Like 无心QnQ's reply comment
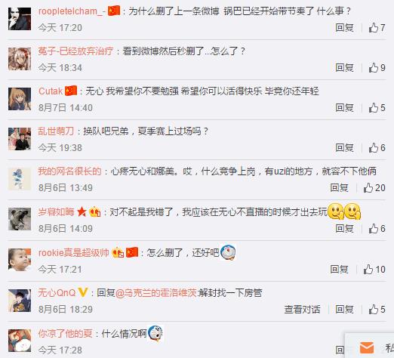394x358 pixels. (377, 309)
